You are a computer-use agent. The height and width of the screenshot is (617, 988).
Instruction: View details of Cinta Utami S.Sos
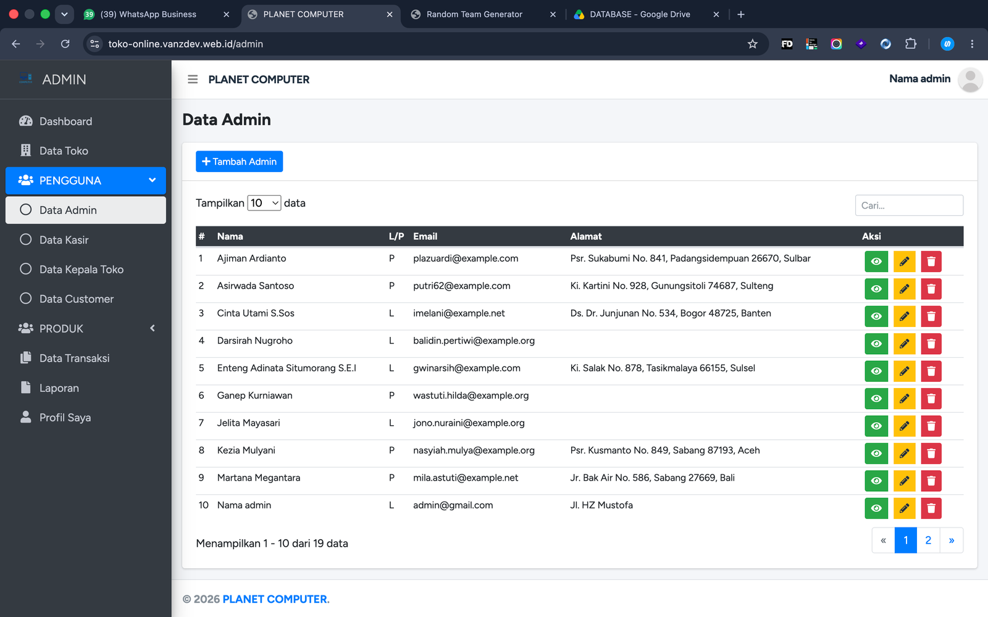[x=876, y=317]
